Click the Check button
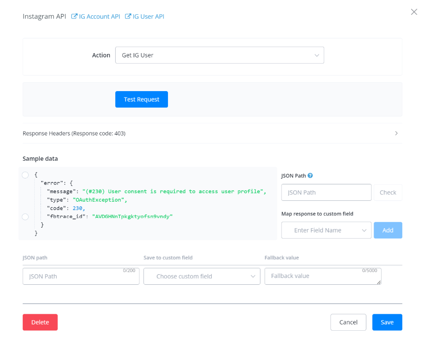The height and width of the screenshot is (340, 425). click(x=388, y=192)
